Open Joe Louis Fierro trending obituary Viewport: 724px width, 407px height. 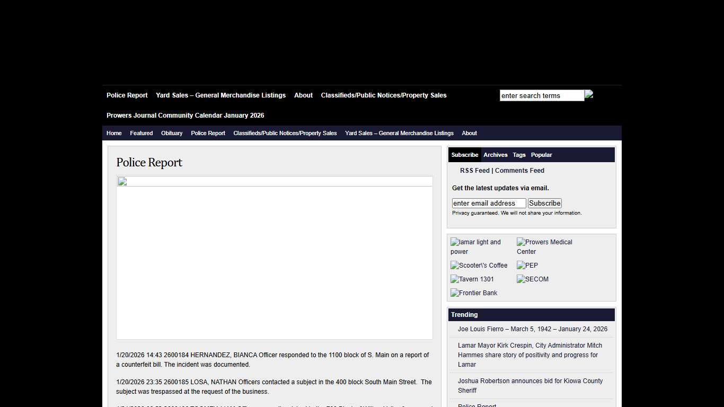click(x=532, y=329)
